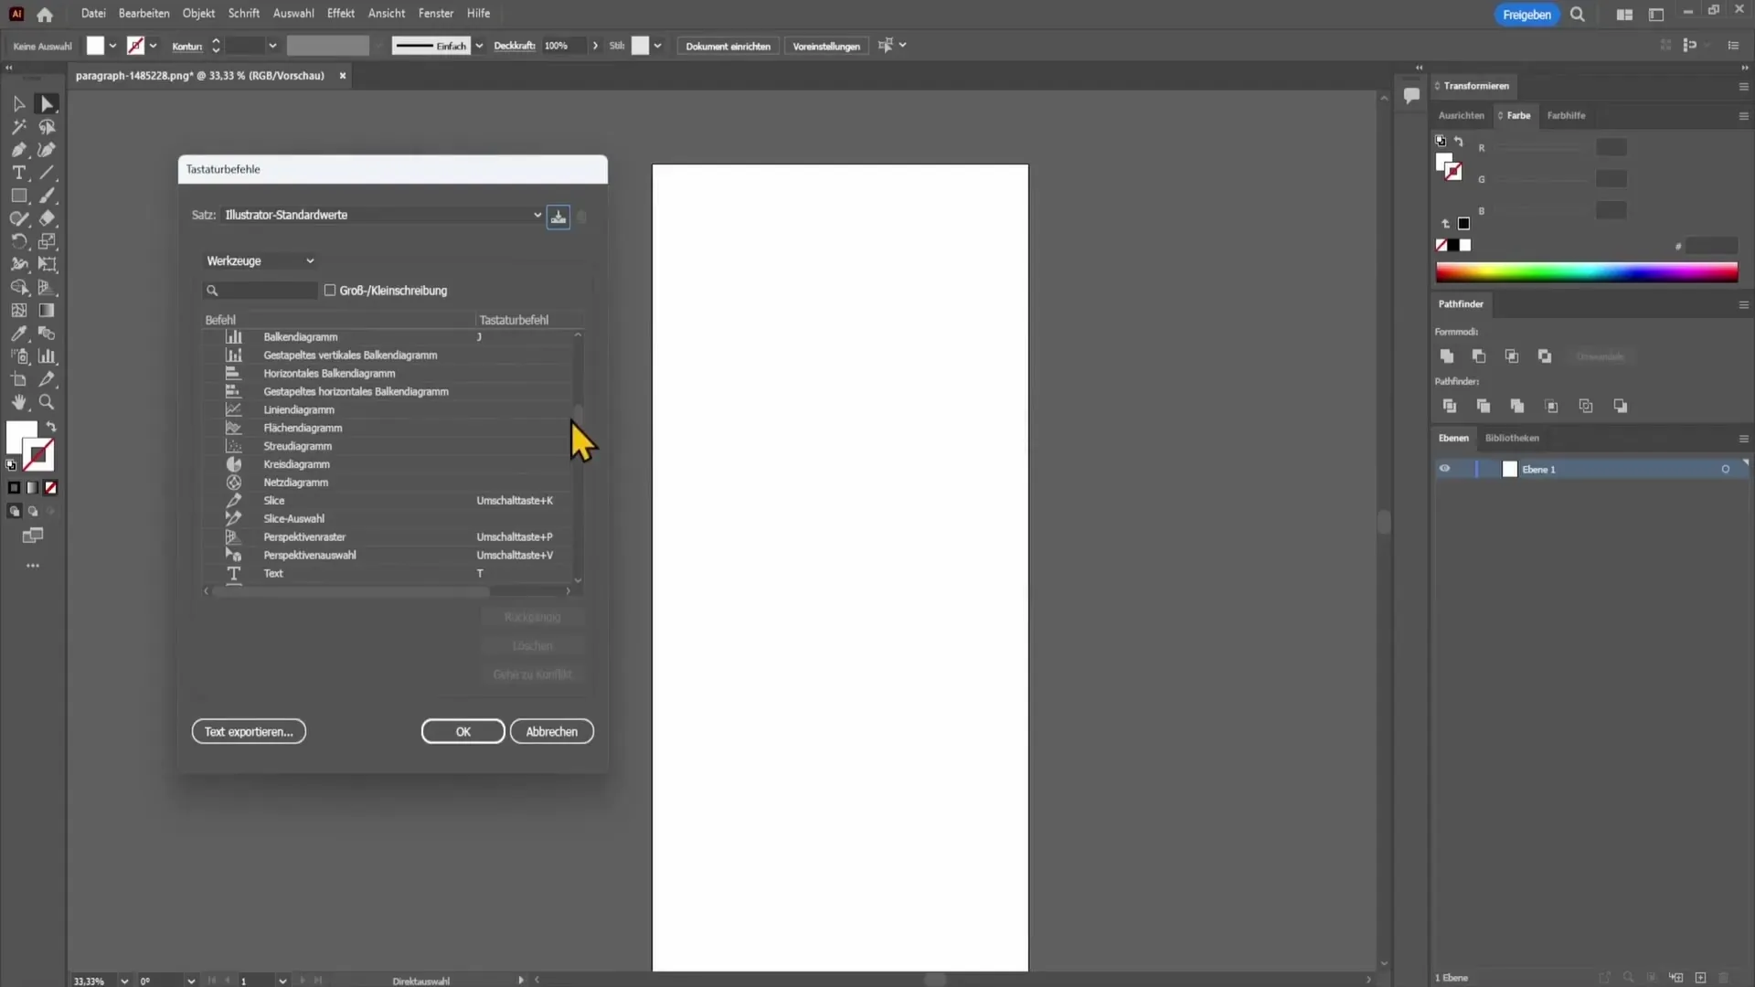Open the fill color dropdown in control bar

coord(112,46)
